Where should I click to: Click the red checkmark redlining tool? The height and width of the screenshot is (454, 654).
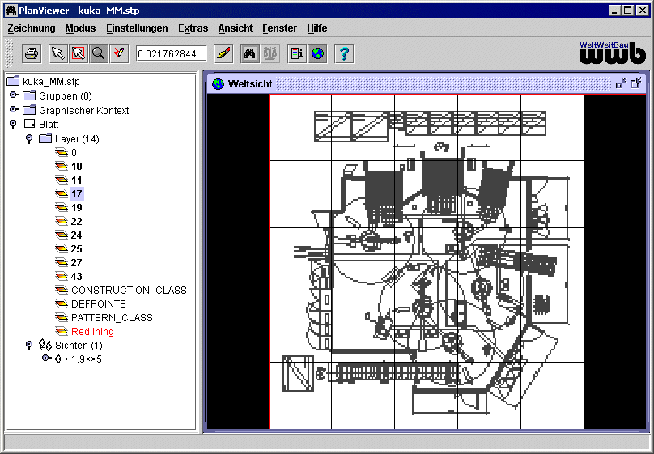pyautogui.click(x=119, y=53)
